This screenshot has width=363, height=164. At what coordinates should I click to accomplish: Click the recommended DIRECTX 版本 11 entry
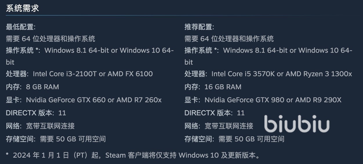[215, 113]
